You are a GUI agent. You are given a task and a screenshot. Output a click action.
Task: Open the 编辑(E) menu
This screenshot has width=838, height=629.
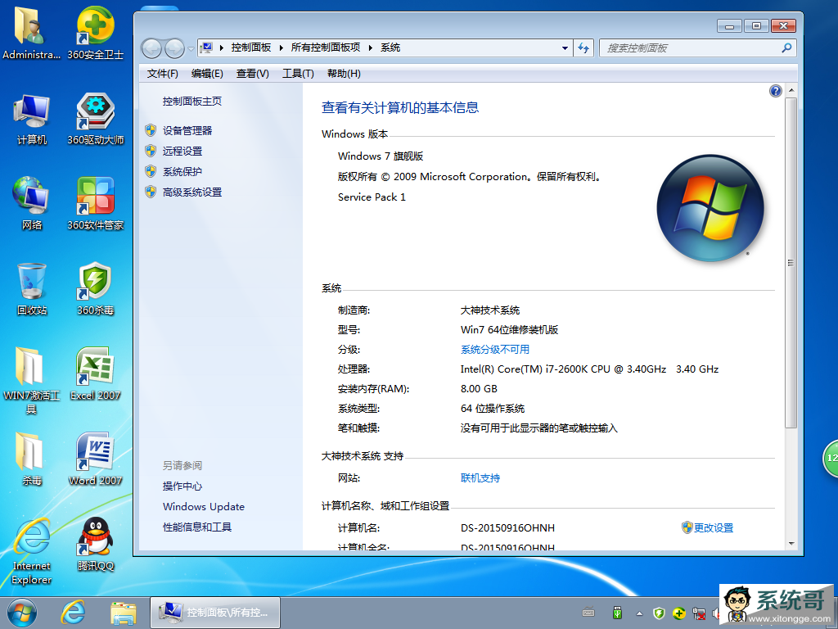[x=207, y=73]
